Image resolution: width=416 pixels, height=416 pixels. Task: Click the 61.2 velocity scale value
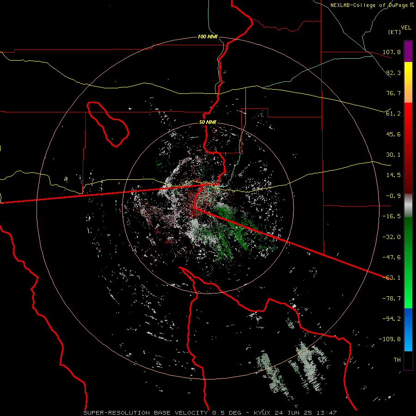point(393,114)
